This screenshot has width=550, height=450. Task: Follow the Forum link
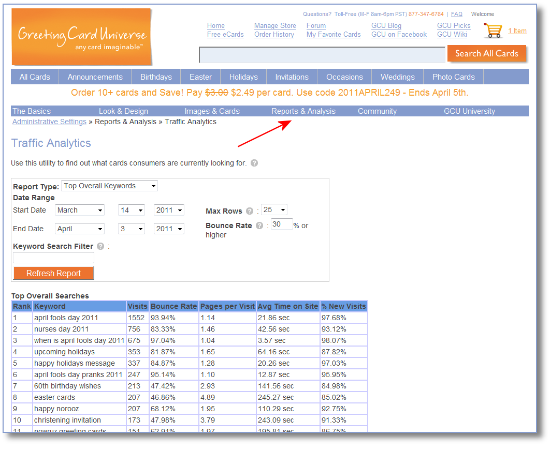(316, 25)
